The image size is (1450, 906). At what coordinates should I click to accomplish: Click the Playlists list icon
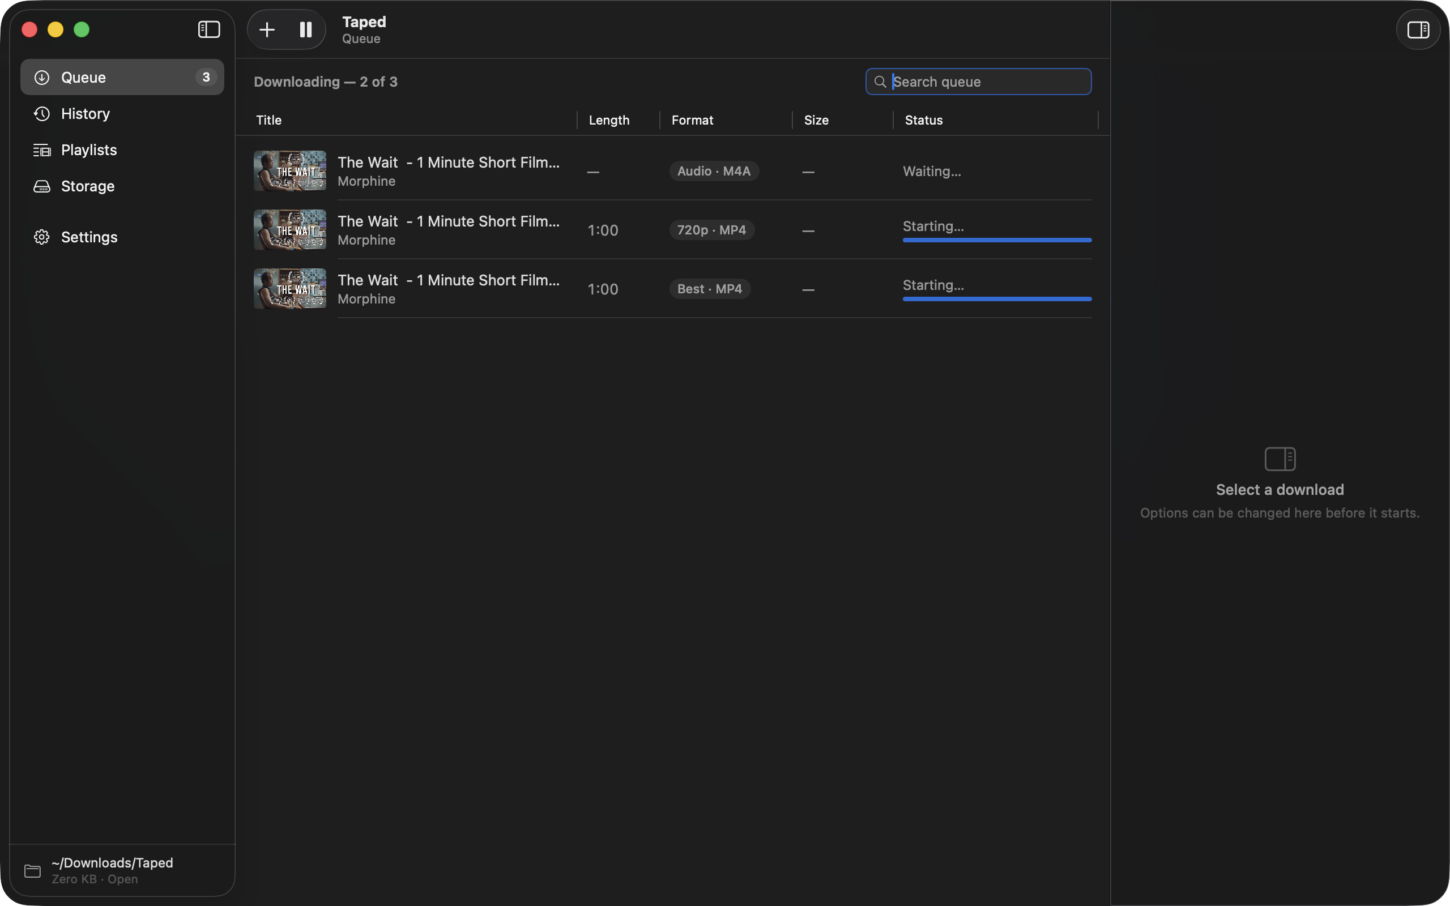(x=41, y=150)
